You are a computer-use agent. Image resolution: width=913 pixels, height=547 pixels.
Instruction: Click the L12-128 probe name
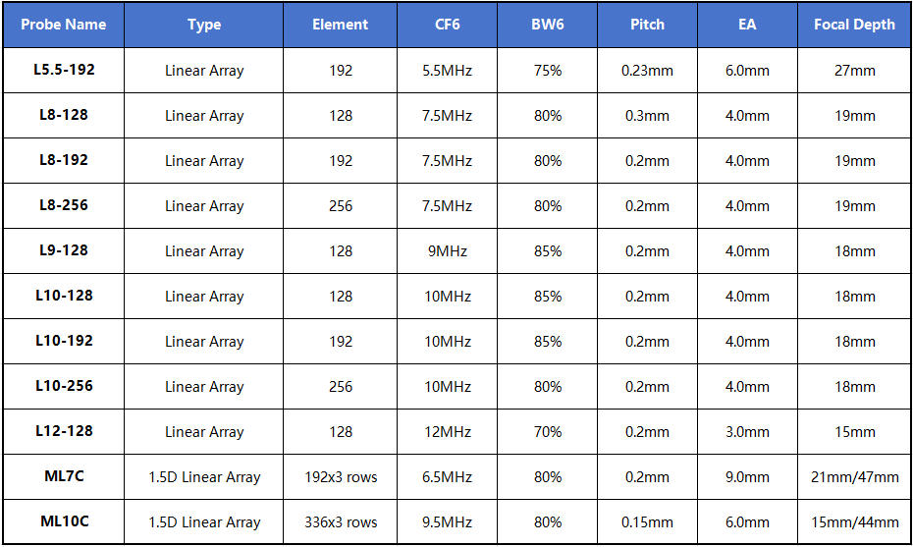[63, 431]
